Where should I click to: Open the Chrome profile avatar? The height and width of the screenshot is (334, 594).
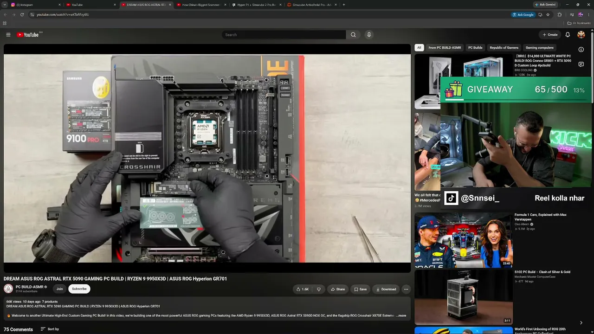click(581, 14)
